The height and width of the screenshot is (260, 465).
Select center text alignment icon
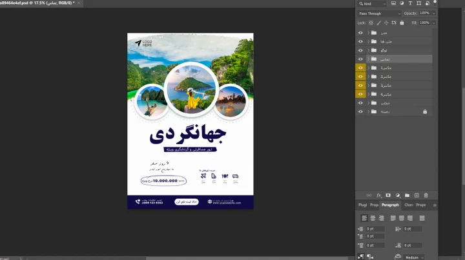click(373, 218)
